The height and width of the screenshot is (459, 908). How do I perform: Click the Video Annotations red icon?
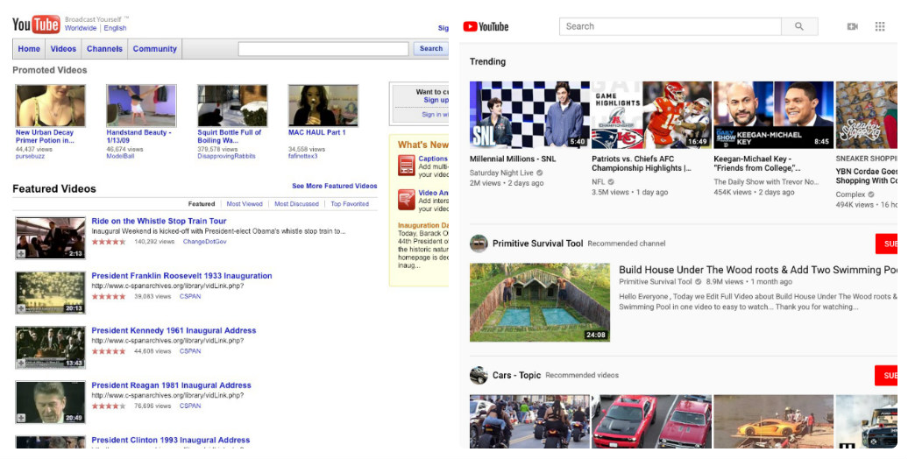[407, 200]
